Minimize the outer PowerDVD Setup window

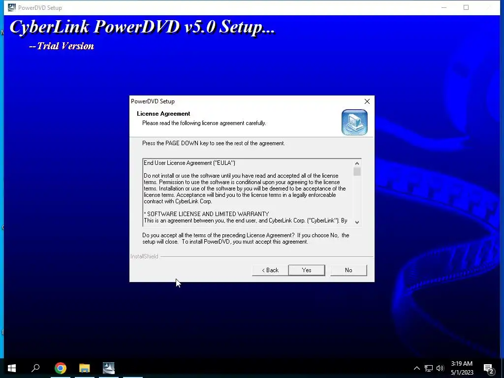pyautogui.click(x=444, y=7)
